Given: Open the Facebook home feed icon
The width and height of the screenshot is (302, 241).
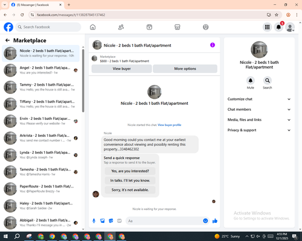Looking at the screenshot, I should (92, 27).
